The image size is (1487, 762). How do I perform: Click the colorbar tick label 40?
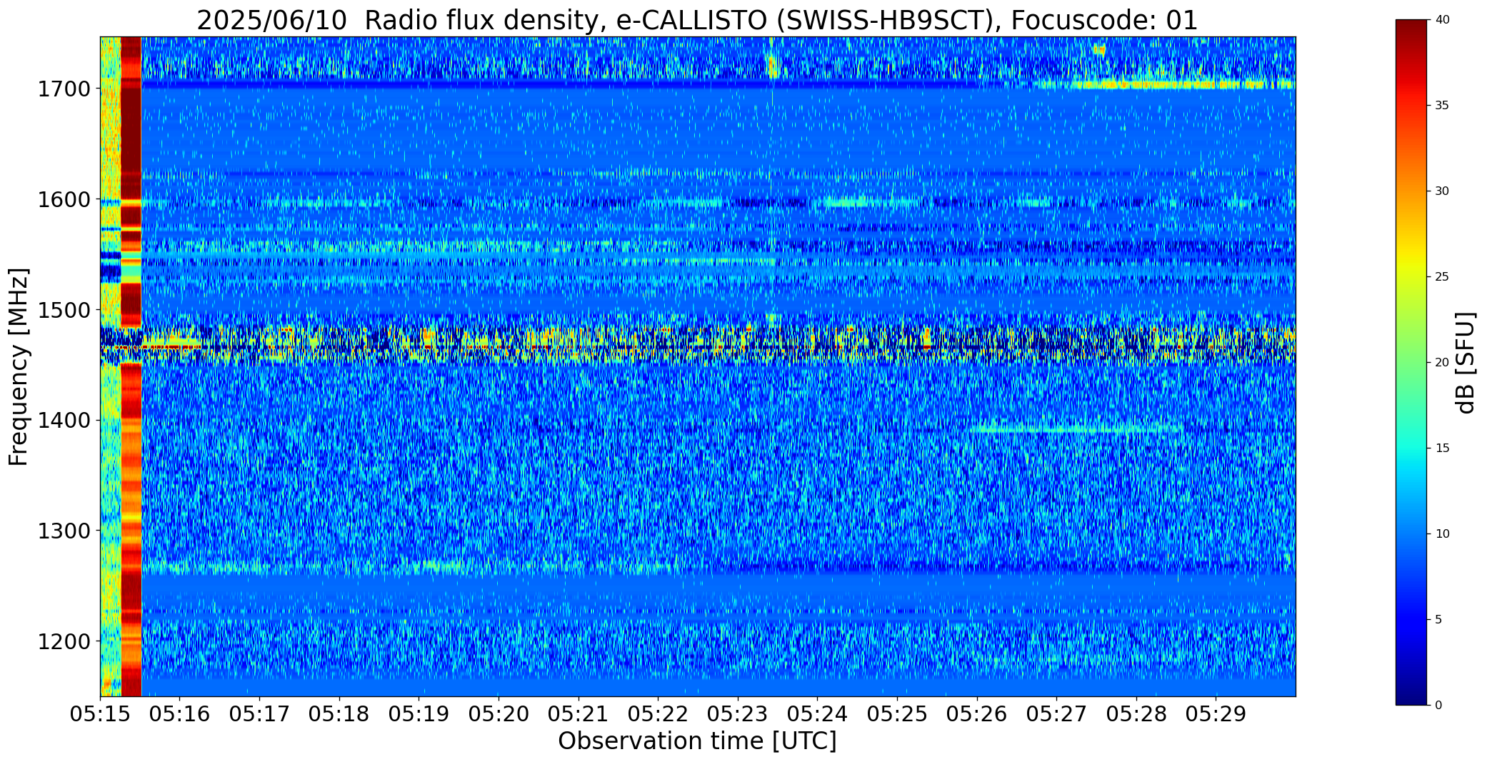1442,20
